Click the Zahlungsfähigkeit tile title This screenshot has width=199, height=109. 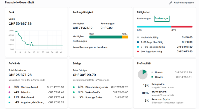coord(83,12)
